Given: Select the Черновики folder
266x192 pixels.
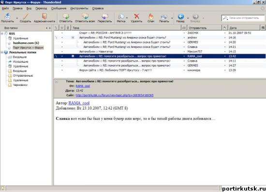Looking at the screenshot, I should (x=20, y=85).
